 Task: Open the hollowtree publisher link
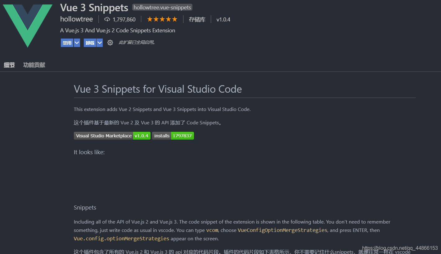[76, 19]
